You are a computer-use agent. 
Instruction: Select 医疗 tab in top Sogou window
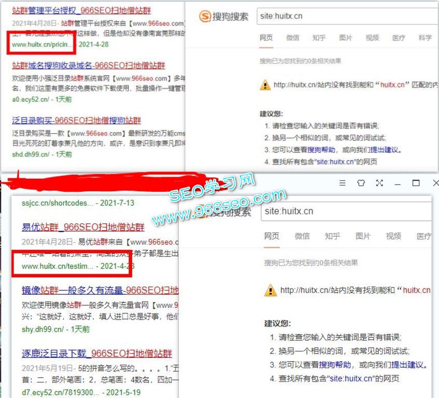[399, 37]
